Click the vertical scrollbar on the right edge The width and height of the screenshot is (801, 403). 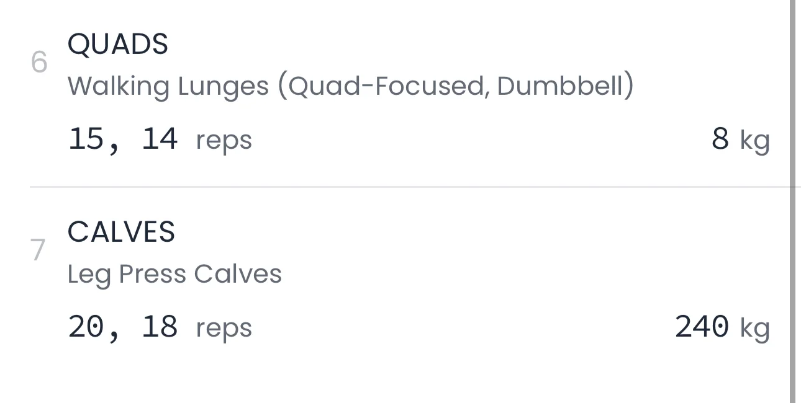click(x=792, y=201)
